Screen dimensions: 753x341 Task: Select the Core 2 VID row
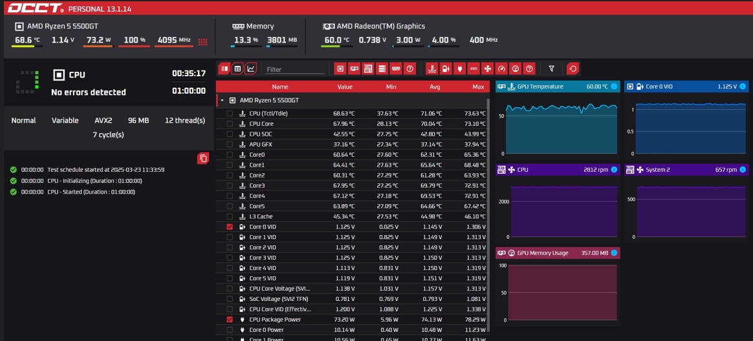click(x=352, y=247)
